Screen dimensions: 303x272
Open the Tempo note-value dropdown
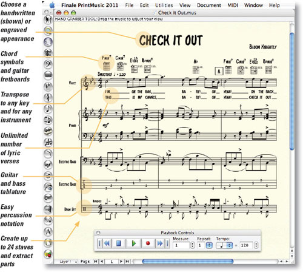[224, 245]
